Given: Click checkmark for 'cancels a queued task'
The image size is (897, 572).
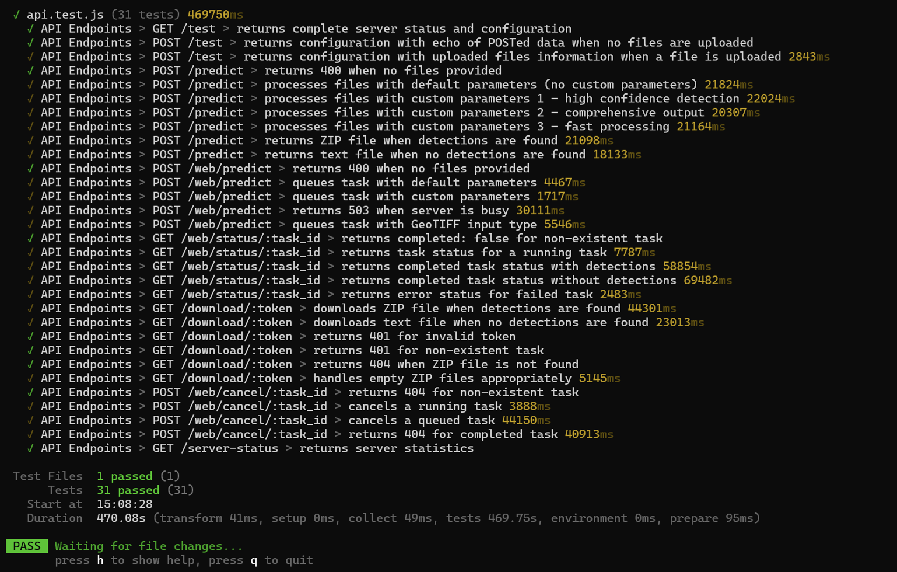Looking at the screenshot, I should pyautogui.click(x=30, y=420).
